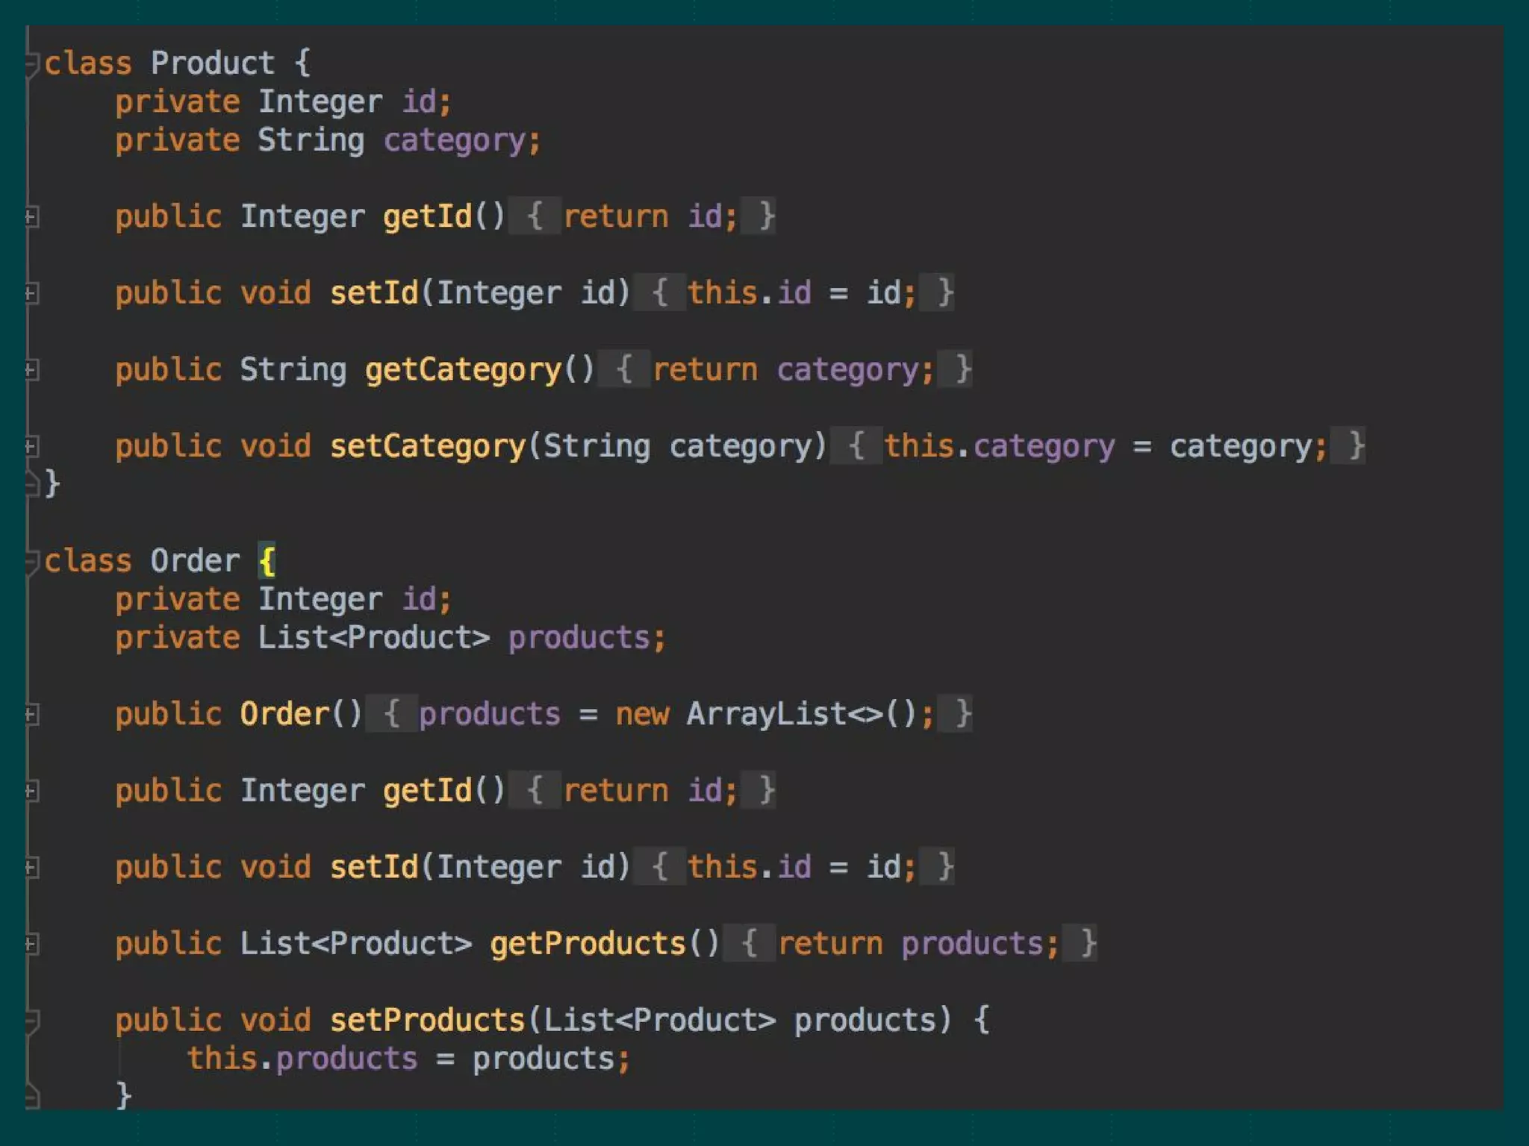
Task: Click the setProducts method name
Action: click(x=428, y=1021)
